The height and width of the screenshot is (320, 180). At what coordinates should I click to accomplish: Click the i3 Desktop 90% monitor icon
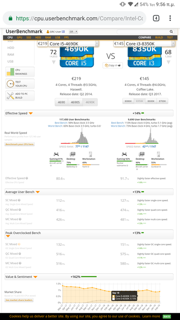tap(141, 154)
